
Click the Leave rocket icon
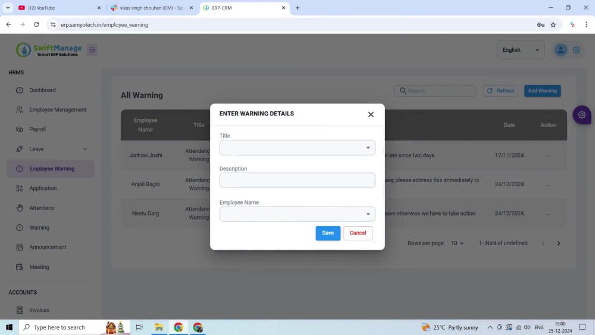click(x=20, y=149)
